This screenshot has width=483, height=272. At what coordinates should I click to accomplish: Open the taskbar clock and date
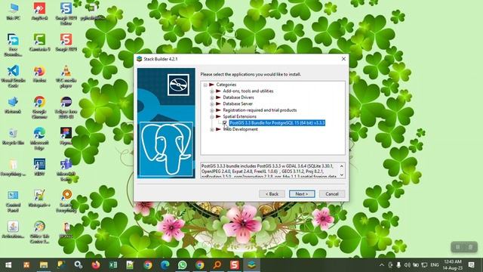tap(453, 265)
